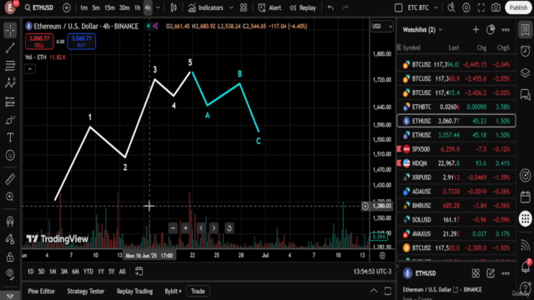Open the layout setup square icon

pyautogui.click(x=399, y=7)
